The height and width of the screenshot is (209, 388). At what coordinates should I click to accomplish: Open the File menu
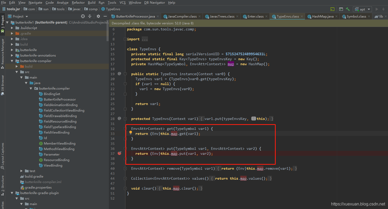coord(3,2)
